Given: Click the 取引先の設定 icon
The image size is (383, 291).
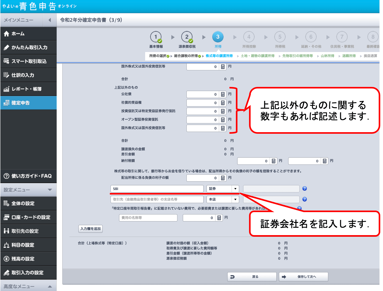Looking at the screenshot, I should (6, 231).
